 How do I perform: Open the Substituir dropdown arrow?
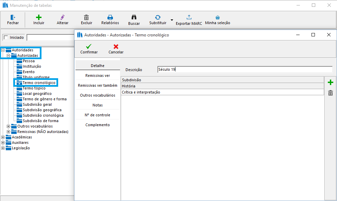(x=172, y=20)
